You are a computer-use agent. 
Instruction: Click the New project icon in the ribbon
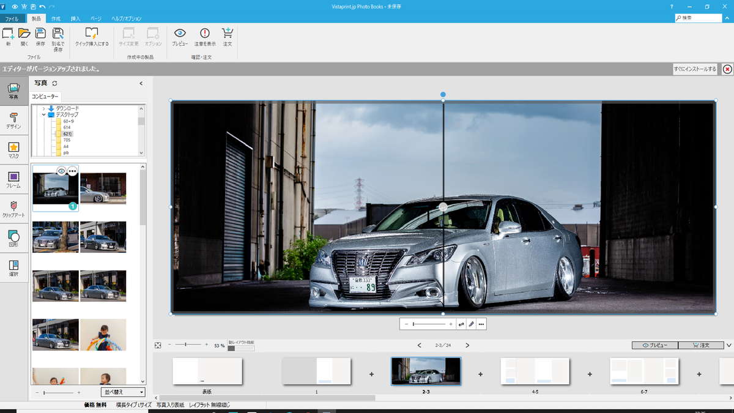pyautogui.click(x=9, y=36)
